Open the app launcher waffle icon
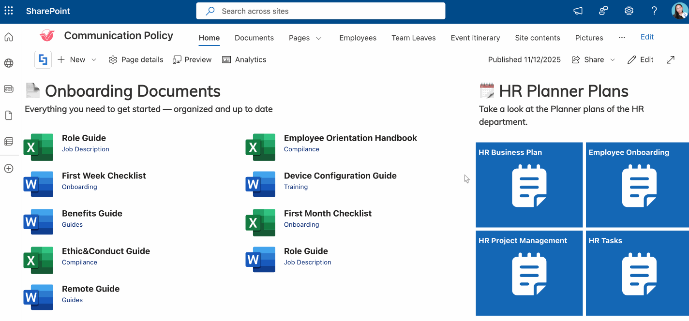 pyautogui.click(x=9, y=11)
